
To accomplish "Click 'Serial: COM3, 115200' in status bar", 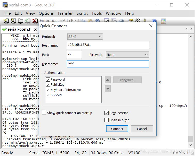I will coord(49,153).
